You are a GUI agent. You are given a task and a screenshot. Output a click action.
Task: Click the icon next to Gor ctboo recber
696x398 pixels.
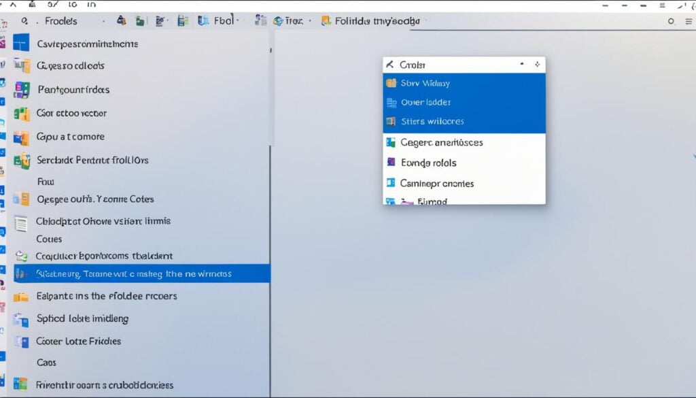[21, 113]
